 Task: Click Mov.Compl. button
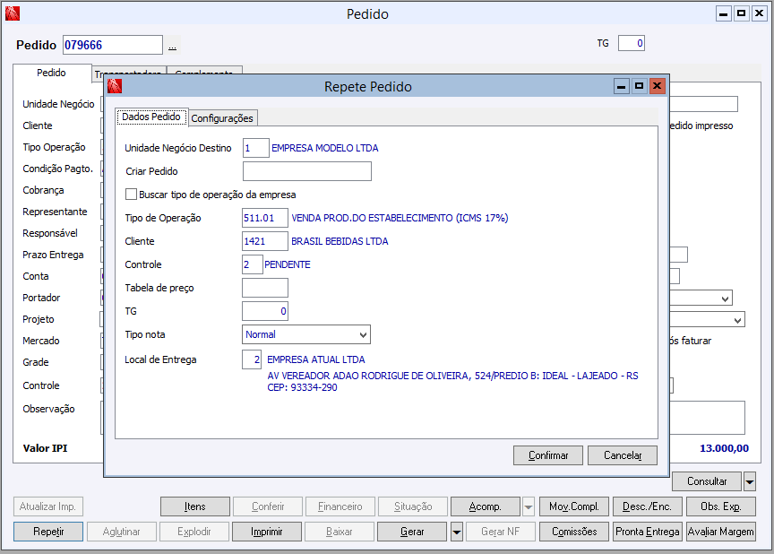click(x=574, y=506)
